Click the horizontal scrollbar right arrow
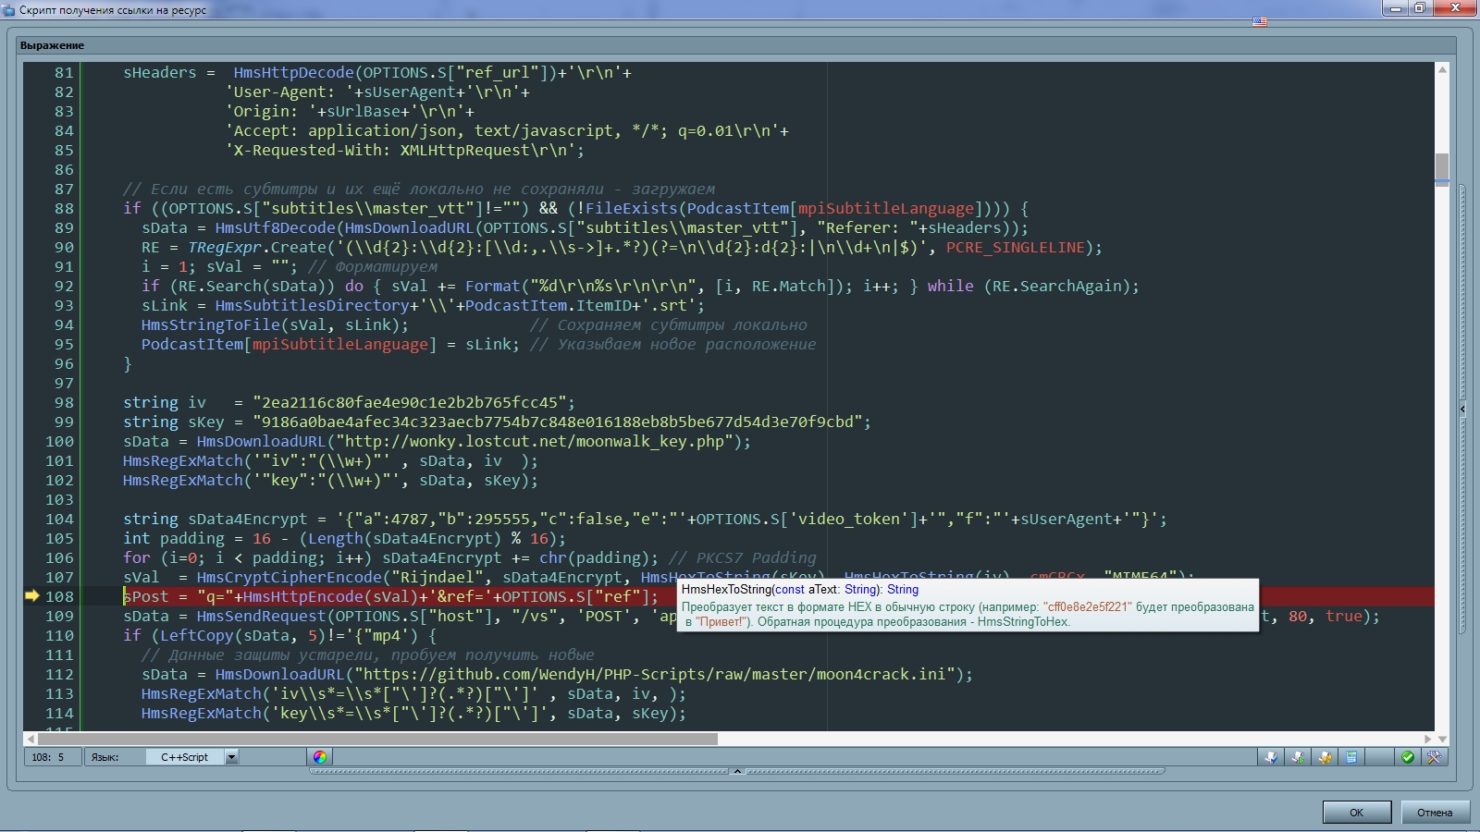The image size is (1480, 832). [x=1428, y=739]
